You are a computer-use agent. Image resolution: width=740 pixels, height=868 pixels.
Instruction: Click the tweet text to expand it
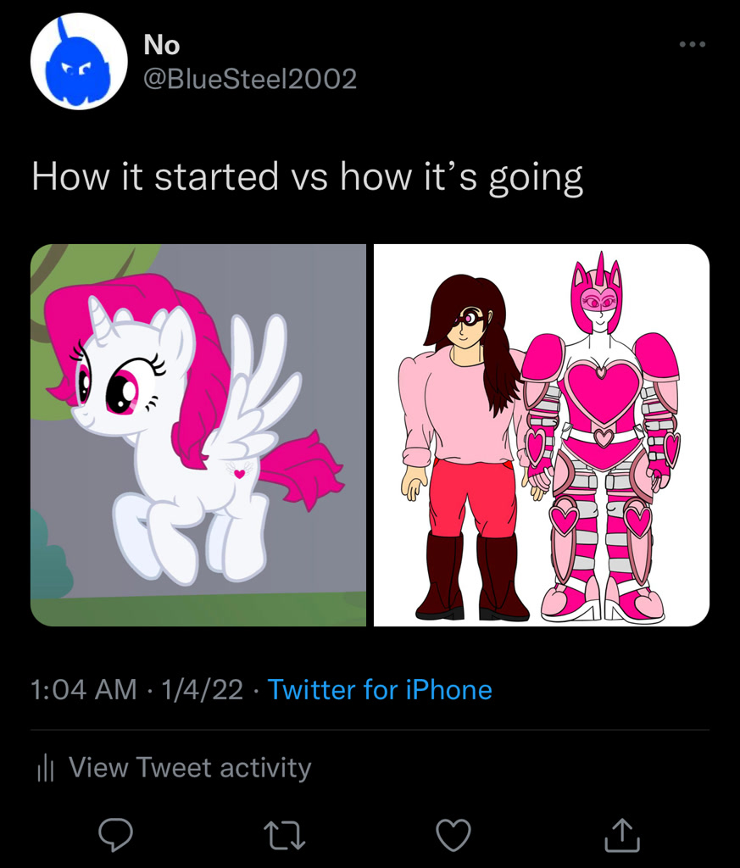pos(308,177)
